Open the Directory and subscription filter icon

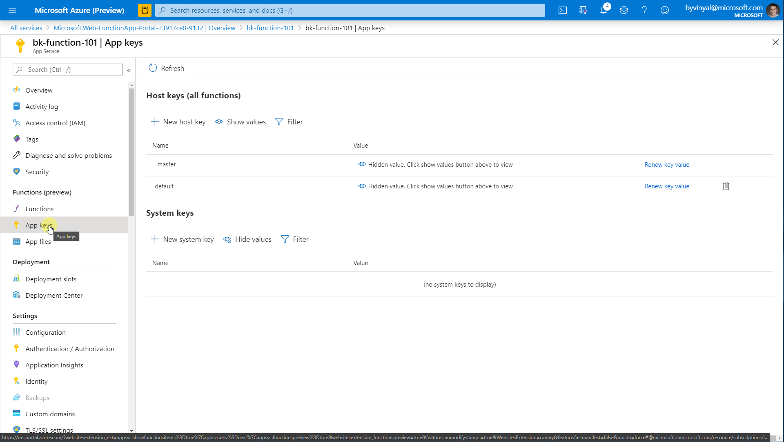click(583, 10)
